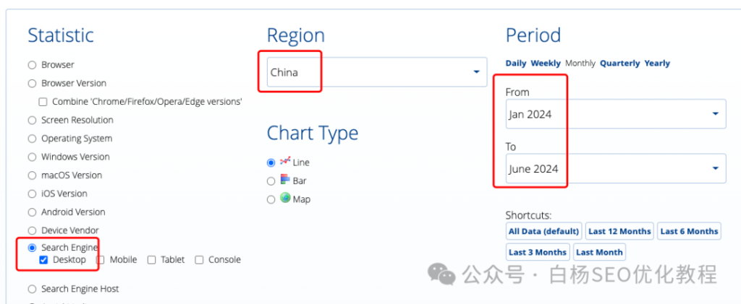
Task: Select the Browser radio button
Action: coord(32,65)
